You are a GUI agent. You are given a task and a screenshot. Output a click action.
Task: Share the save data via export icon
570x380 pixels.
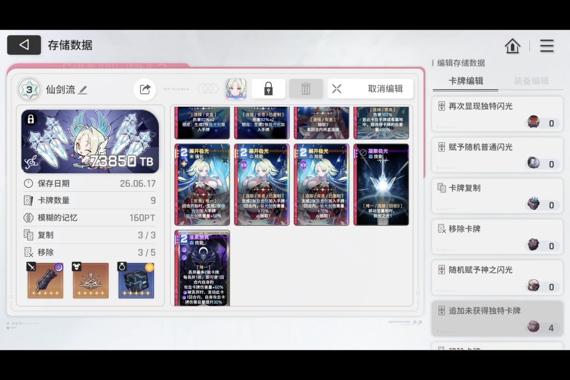pyautogui.click(x=145, y=89)
